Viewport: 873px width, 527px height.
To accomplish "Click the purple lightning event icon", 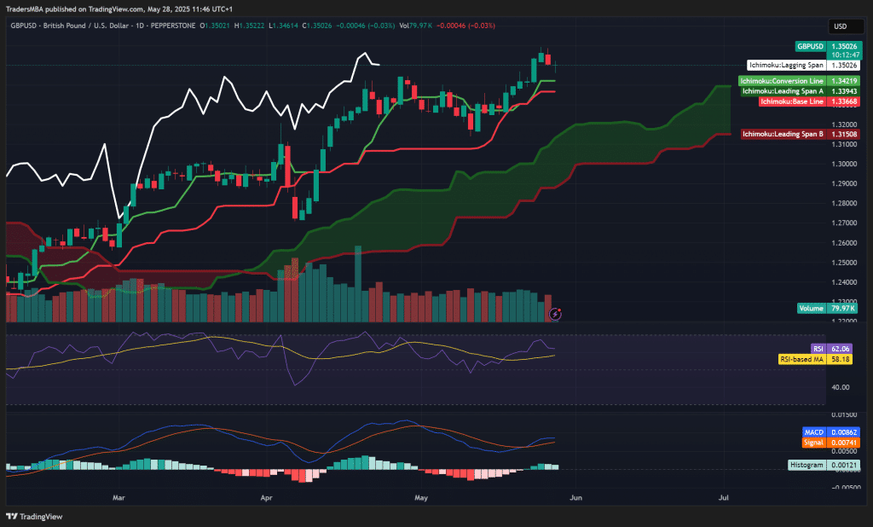I will pyautogui.click(x=556, y=314).
